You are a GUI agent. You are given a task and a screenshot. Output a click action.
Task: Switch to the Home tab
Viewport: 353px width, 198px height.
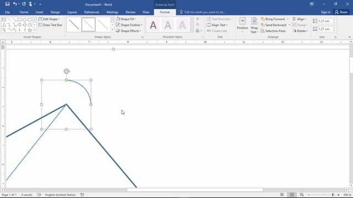pyautogui.click(x=24, y=12)
